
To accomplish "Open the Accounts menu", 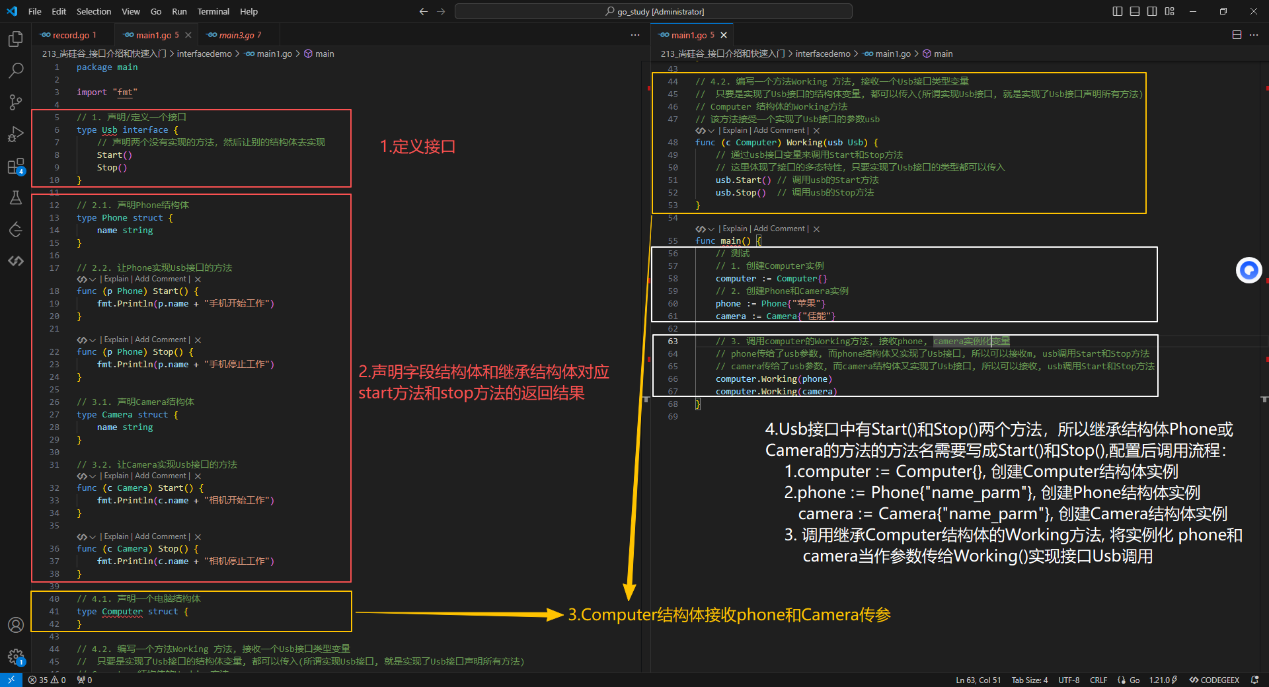I will [16, 625].
